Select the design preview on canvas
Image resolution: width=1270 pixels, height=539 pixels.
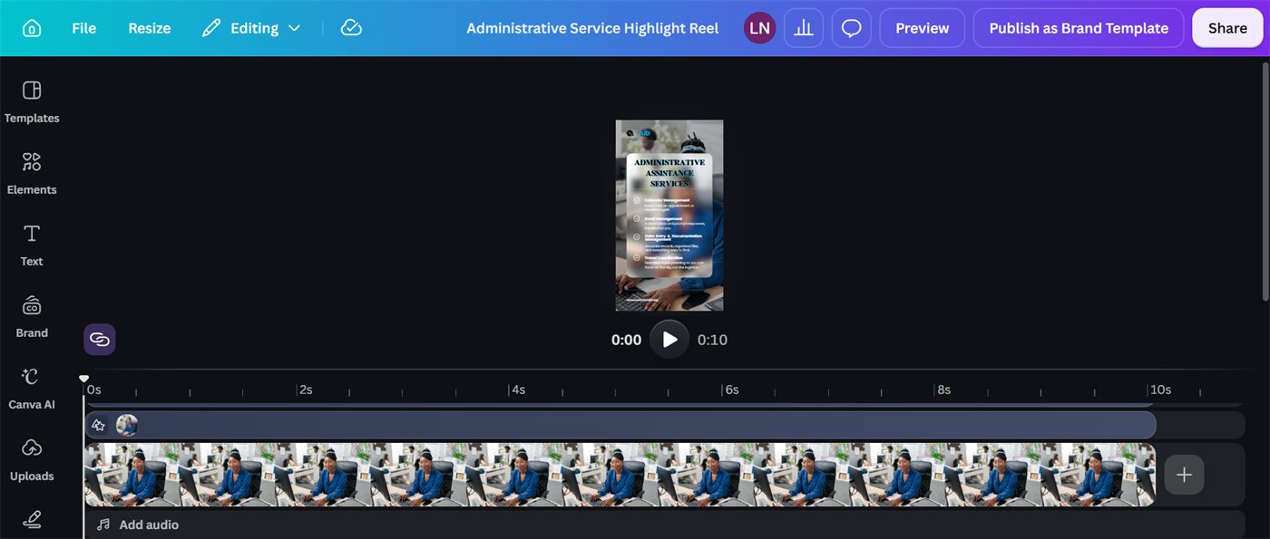coord(669,216)
